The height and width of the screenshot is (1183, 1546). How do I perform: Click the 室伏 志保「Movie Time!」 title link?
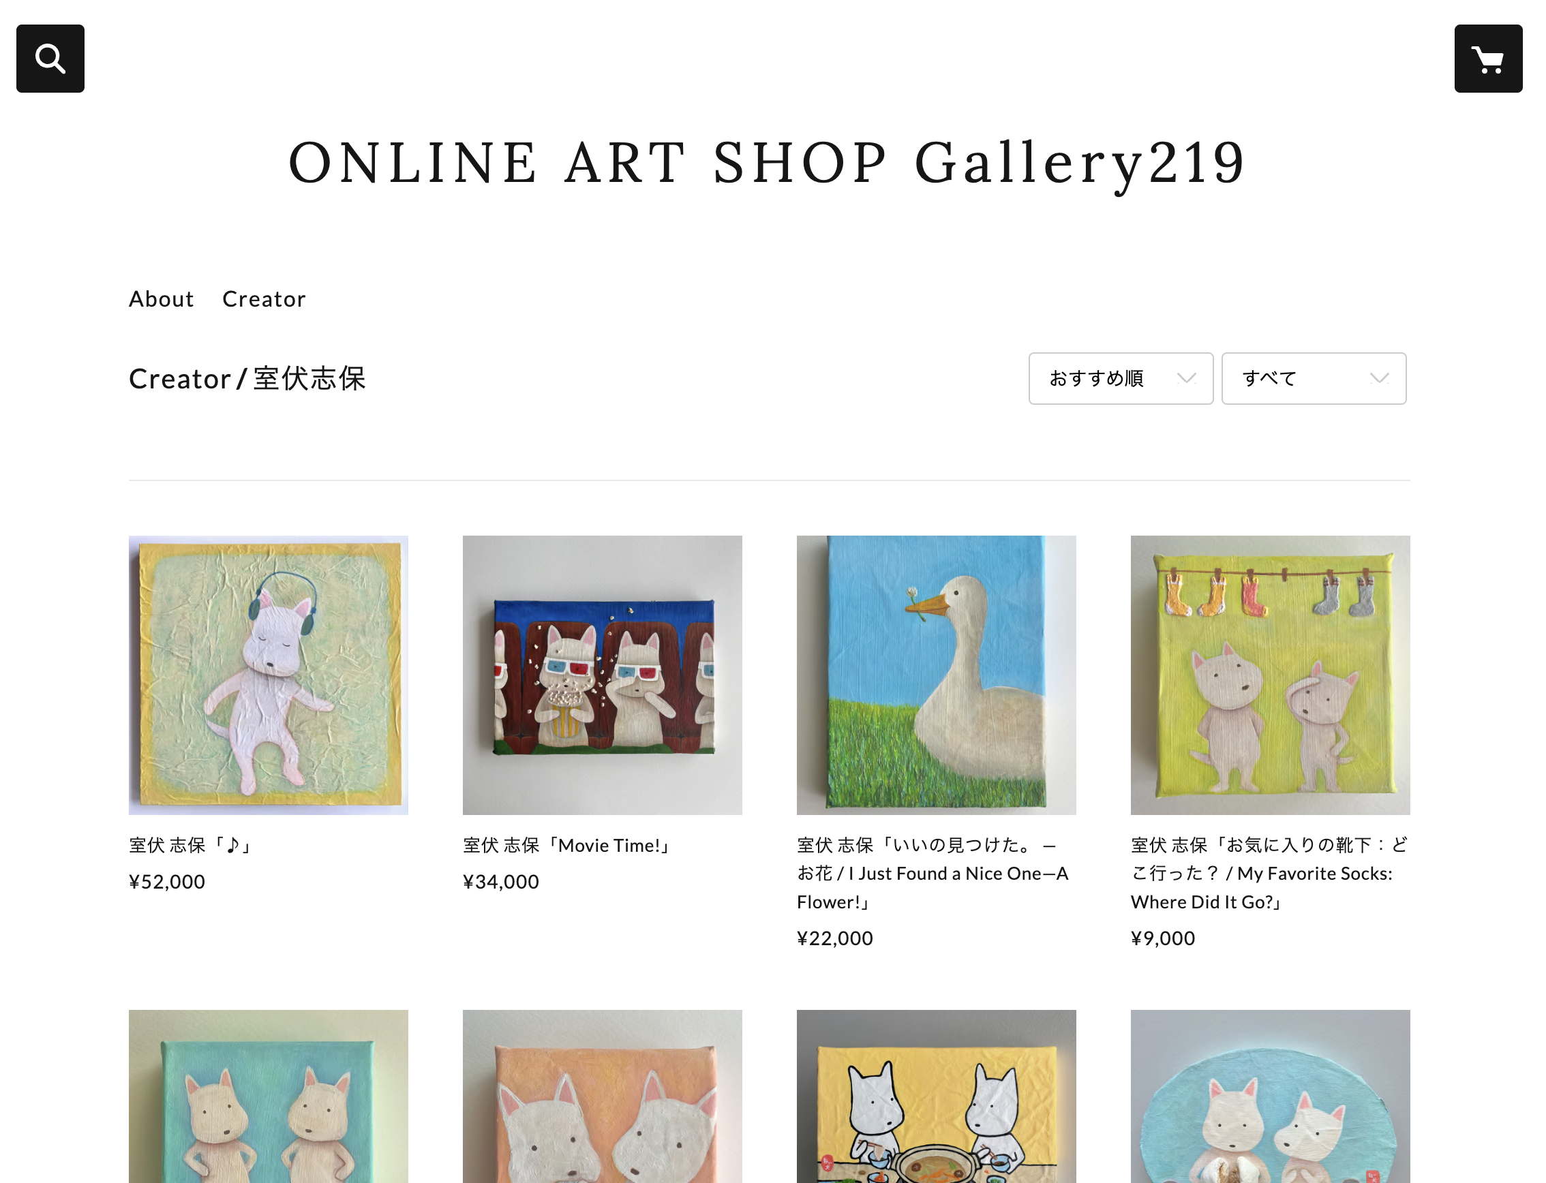(568, 844)
